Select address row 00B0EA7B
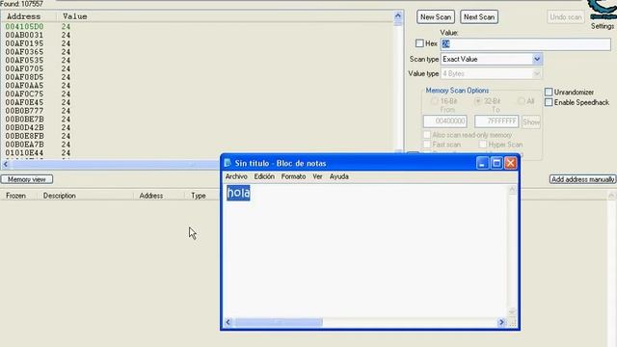The image size is (617, 347). pos(24,145)
